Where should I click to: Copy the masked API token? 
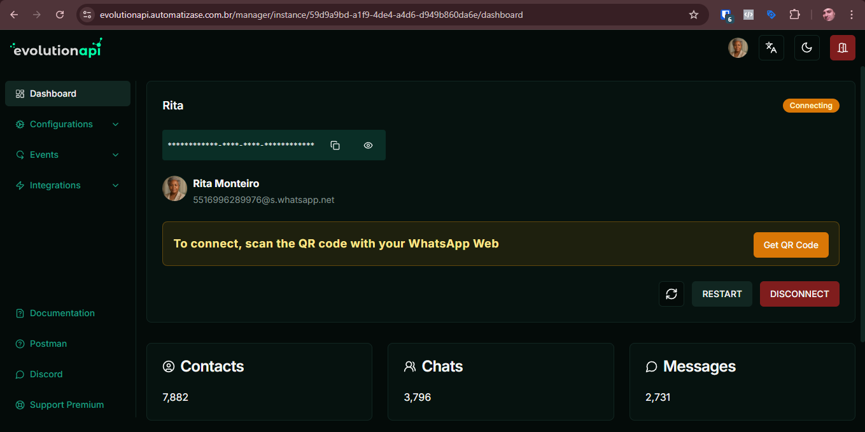click(x=335, y=145)
